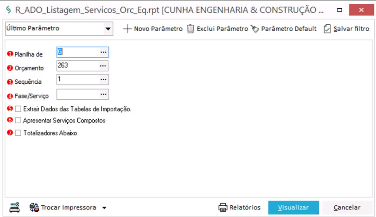The width and height of the screenshot is (376, 217).
Task: Click the Salvar filtro checkmark icon
Action: click(327, 29)
